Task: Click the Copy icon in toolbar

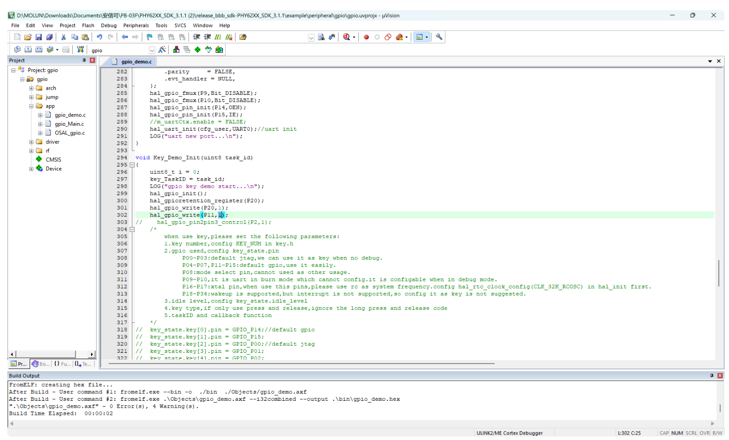Action: click(x=75, y=37)
